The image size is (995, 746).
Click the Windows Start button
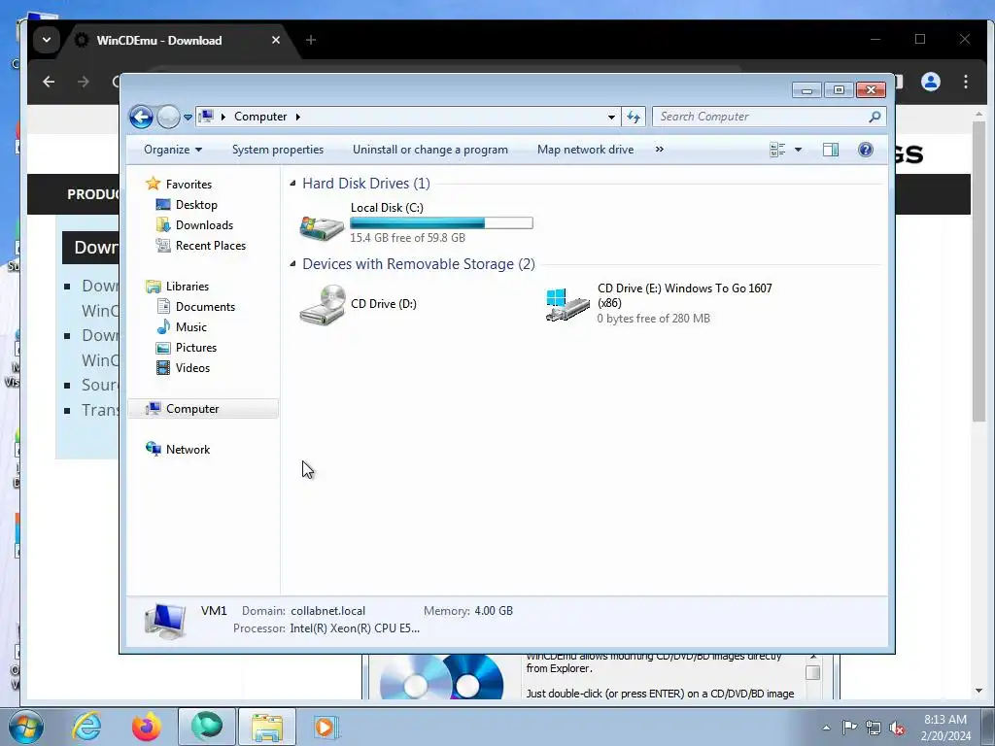coord(25,727)
